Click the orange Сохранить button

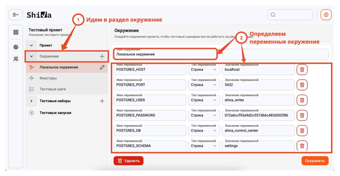315,161
